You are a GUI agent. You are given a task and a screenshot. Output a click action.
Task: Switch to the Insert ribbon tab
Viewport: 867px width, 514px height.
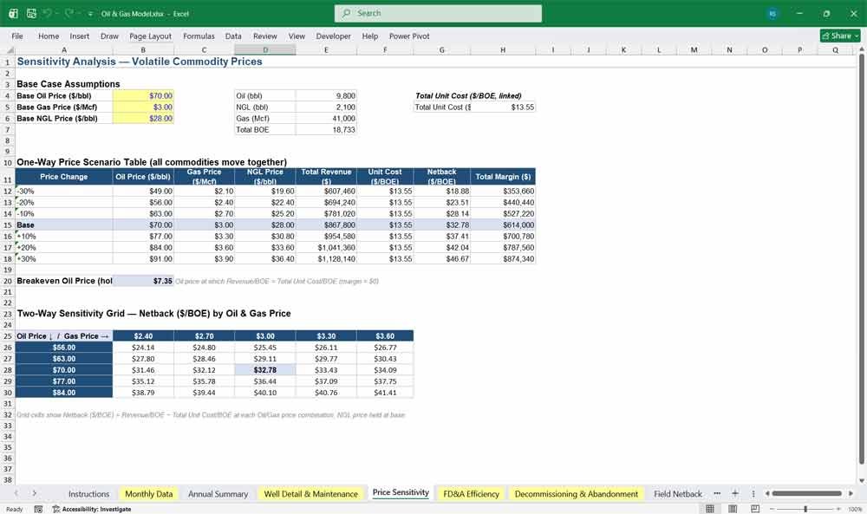80,36
